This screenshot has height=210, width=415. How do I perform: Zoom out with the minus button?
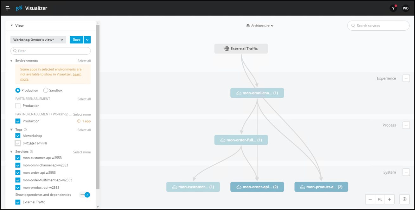click(370, 199)
